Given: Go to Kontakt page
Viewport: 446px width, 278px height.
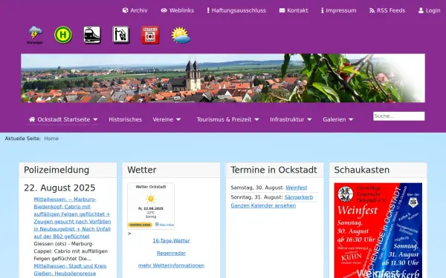Looking at the screenshot, I should tap(297, 10).
